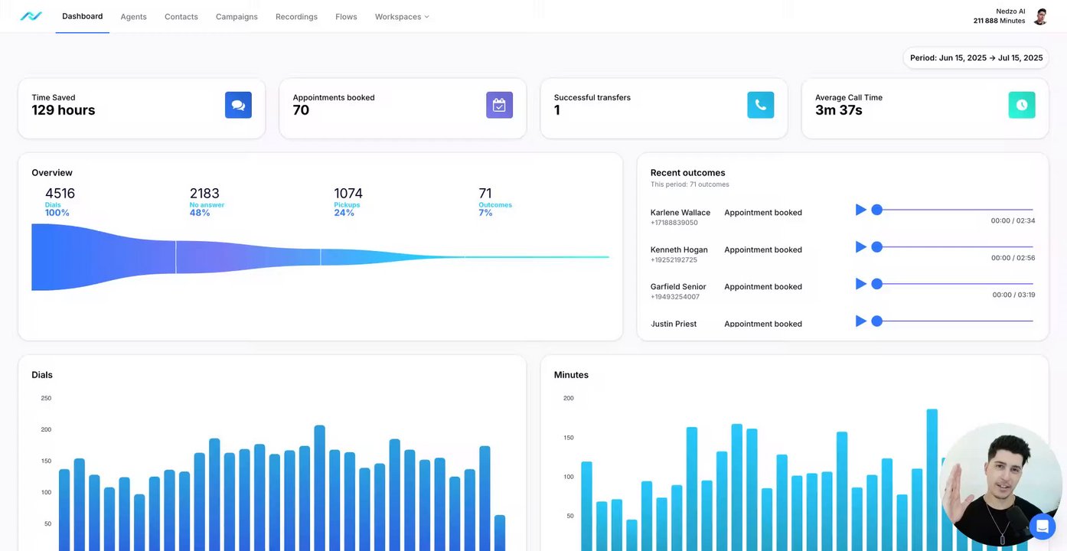Viewport: 1067px width, 551px height.
Task: Click the 1074 Pickups stat
Action: pyautogui.click(x=348, y=202)
